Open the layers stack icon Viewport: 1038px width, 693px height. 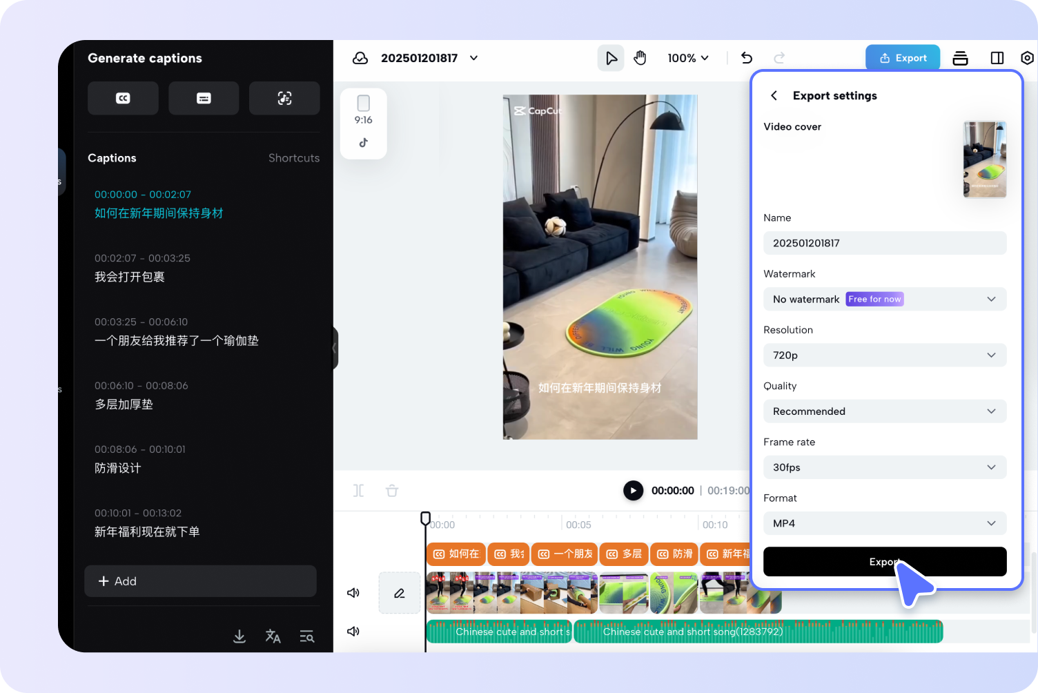coord(960,58)
